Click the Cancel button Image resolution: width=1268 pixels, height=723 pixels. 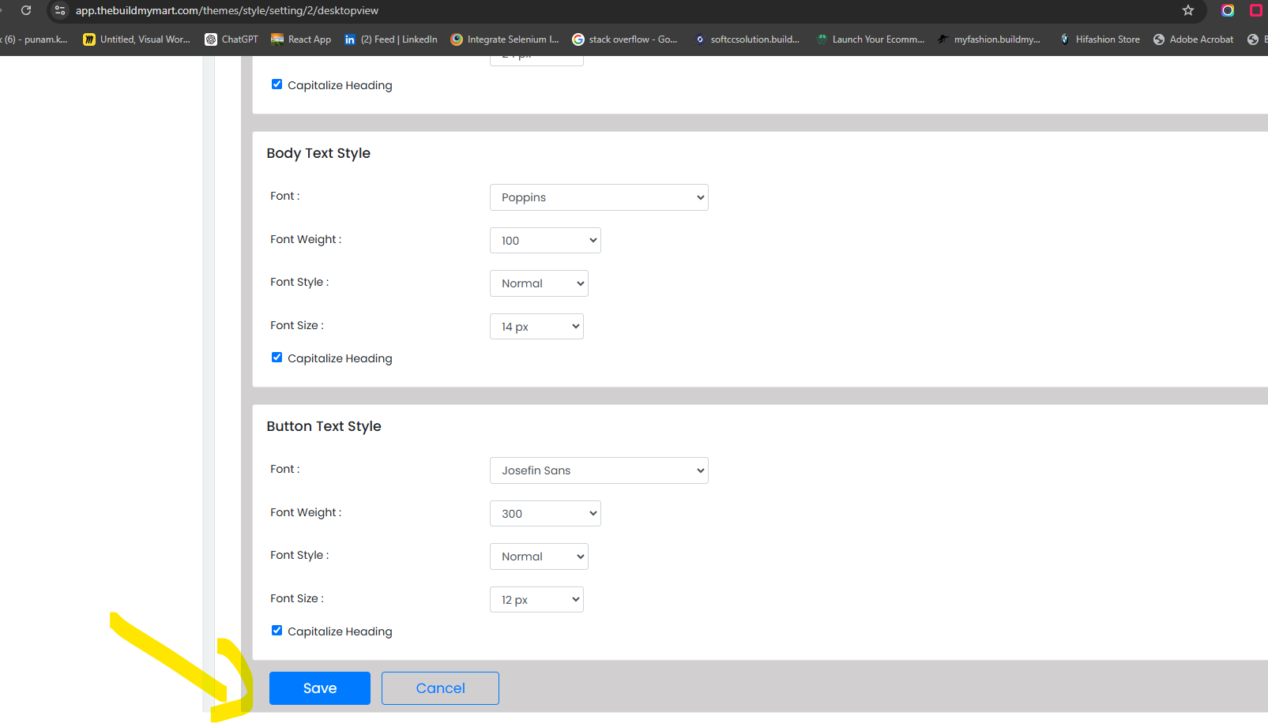tap(440, 688)
